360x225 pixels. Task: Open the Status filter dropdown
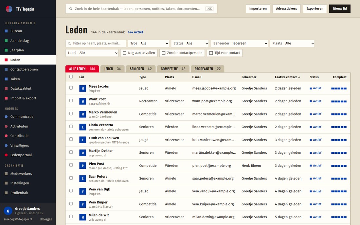[190, 43]
